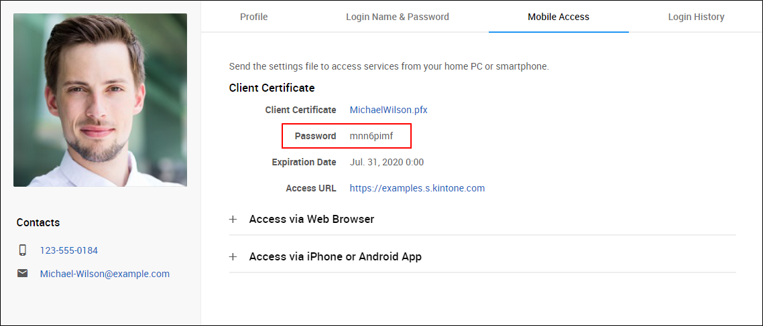Open the examples.s.kintone.com access URL
Image resolution: width=763 pixels, height=326 pixels.
pos(417,188)
